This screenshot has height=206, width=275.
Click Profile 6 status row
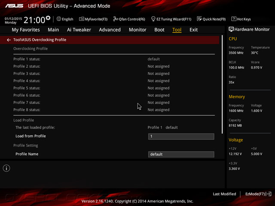click(x=114, y=95)
